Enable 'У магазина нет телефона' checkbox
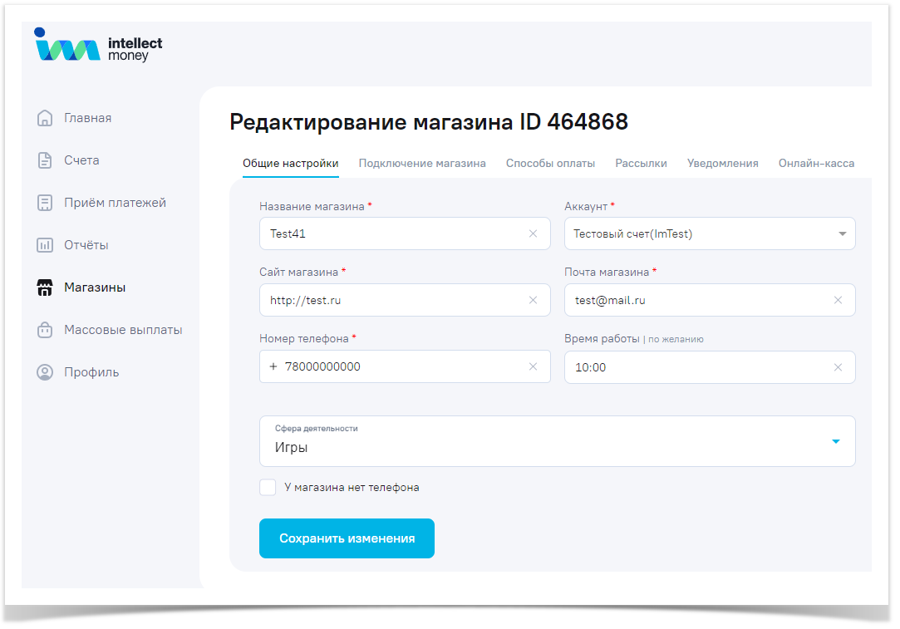The height and width of the screenshot is (629, 900). click(268, 488)
